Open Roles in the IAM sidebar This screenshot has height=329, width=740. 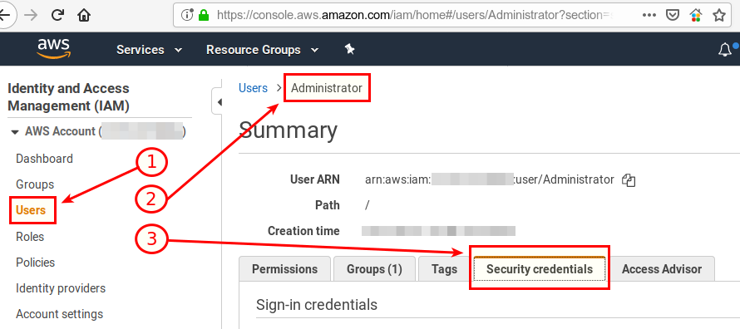(30, 237)
